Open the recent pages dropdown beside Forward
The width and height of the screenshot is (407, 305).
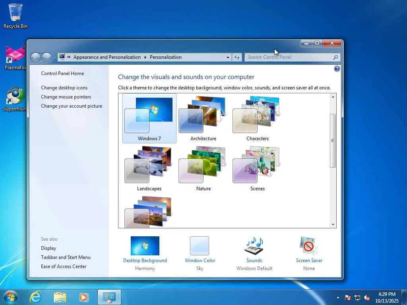point(54,57)
